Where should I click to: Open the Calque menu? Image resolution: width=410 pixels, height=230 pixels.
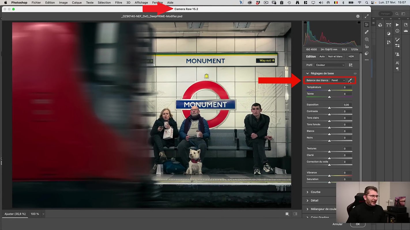point(77,3)
